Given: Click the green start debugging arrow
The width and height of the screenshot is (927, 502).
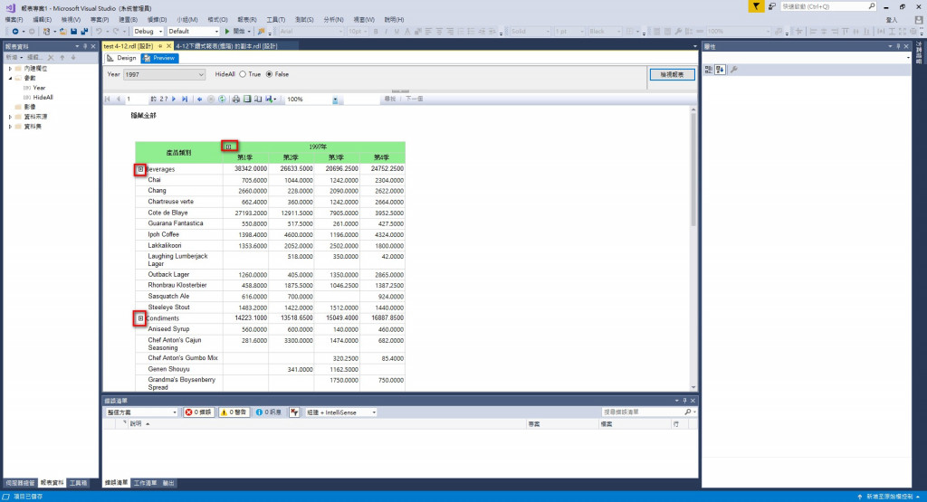Looking at the screenshot, I should tap(227, 32).
